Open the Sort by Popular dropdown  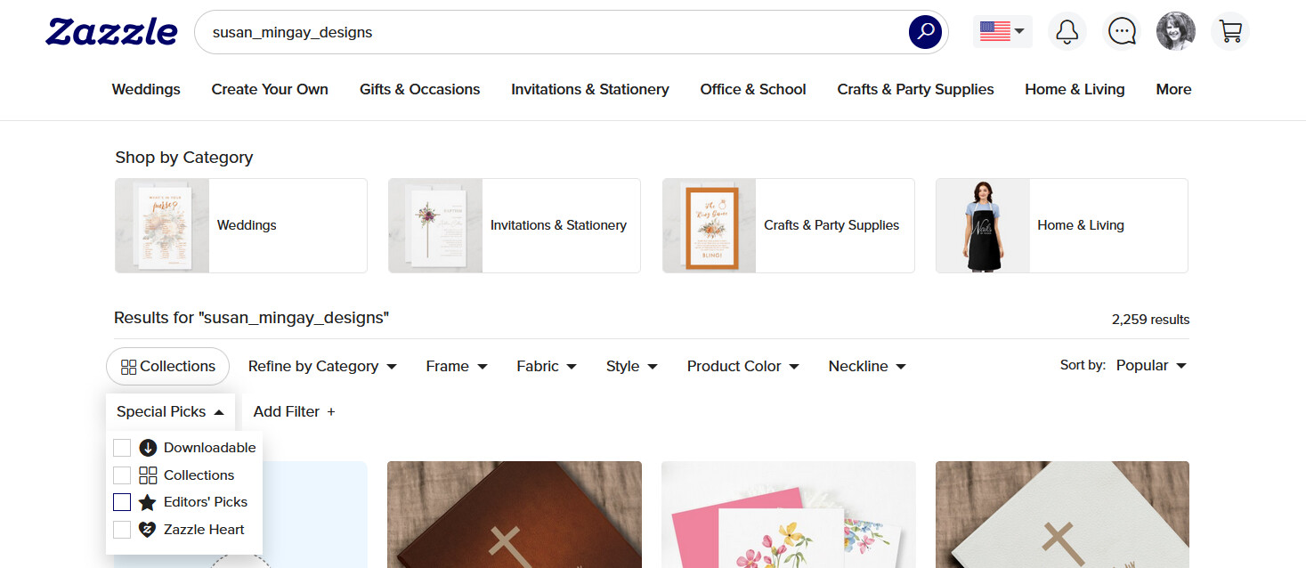(1151, 365)
